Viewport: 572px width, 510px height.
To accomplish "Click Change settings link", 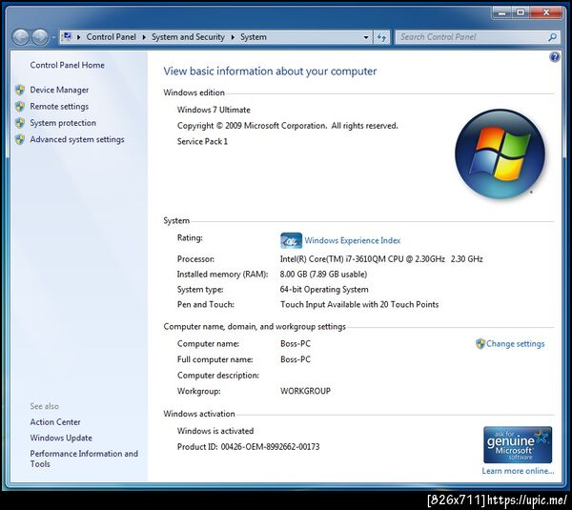I will pos(515,343).
